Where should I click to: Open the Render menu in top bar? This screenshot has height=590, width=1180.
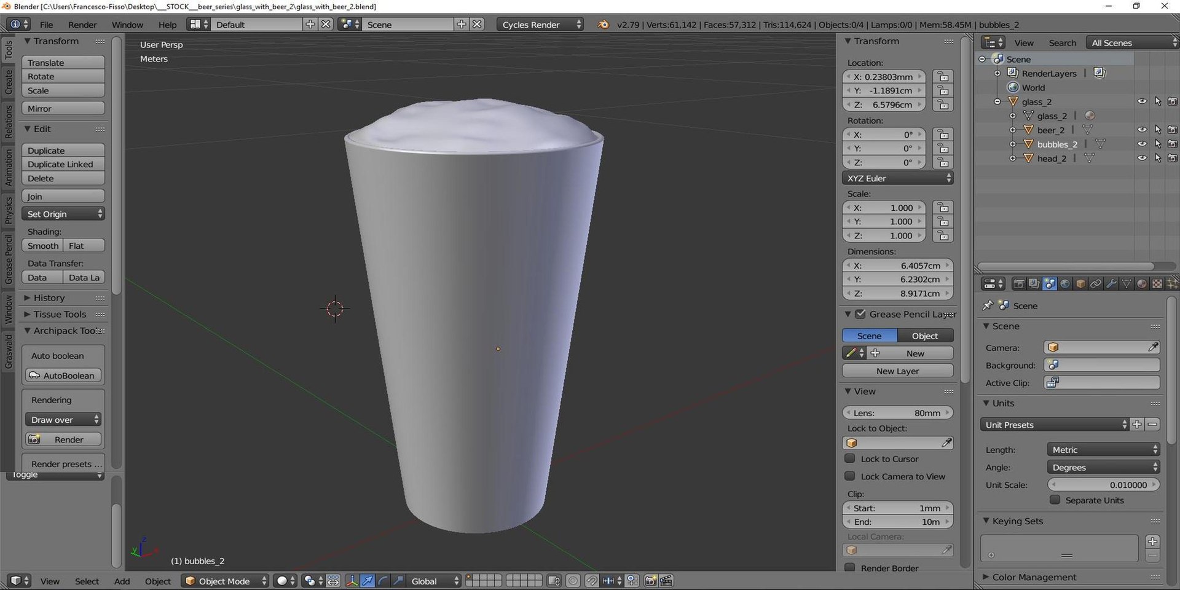tap(82, 25)
